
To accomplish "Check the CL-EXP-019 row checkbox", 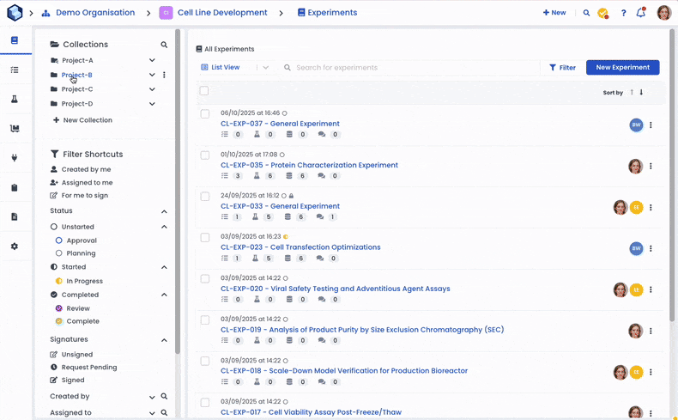I will 205,320.
